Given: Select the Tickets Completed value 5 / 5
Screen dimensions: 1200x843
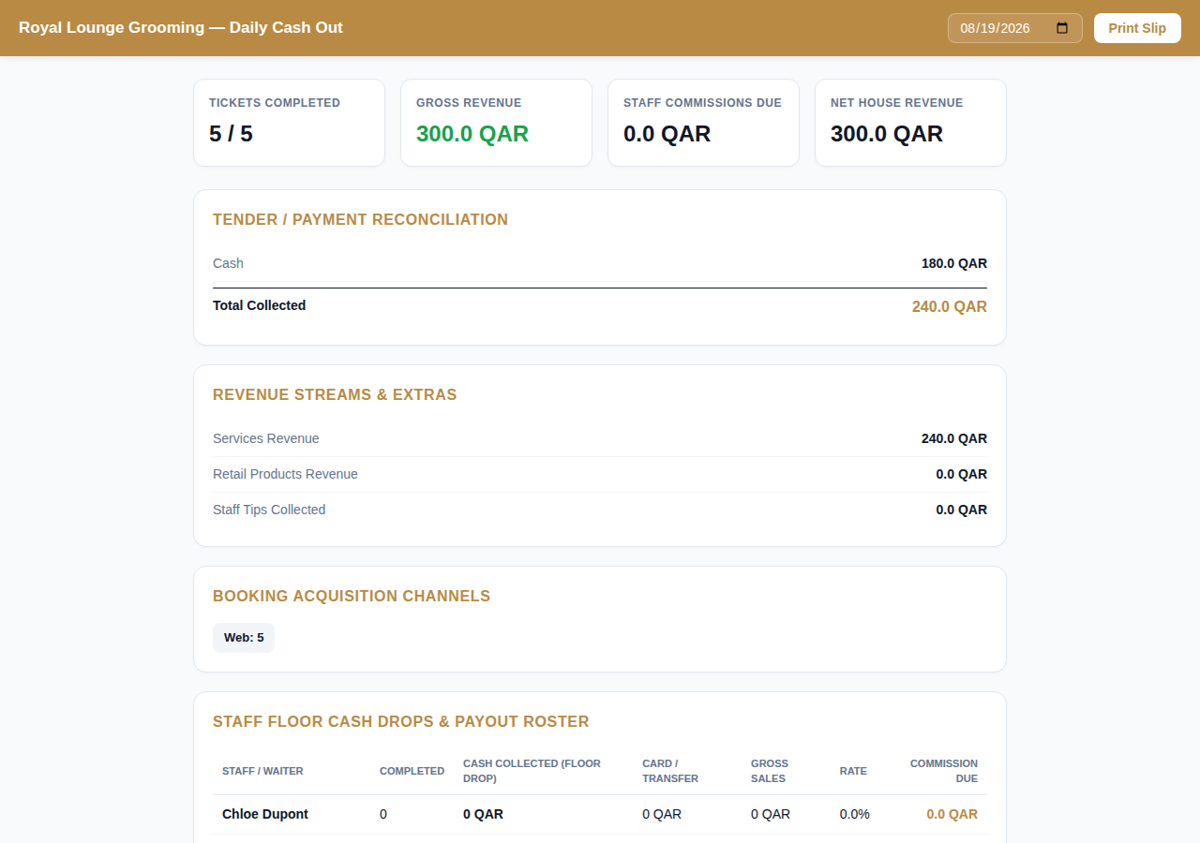Looking at the screenshot, I should click(x=231, y=134).
